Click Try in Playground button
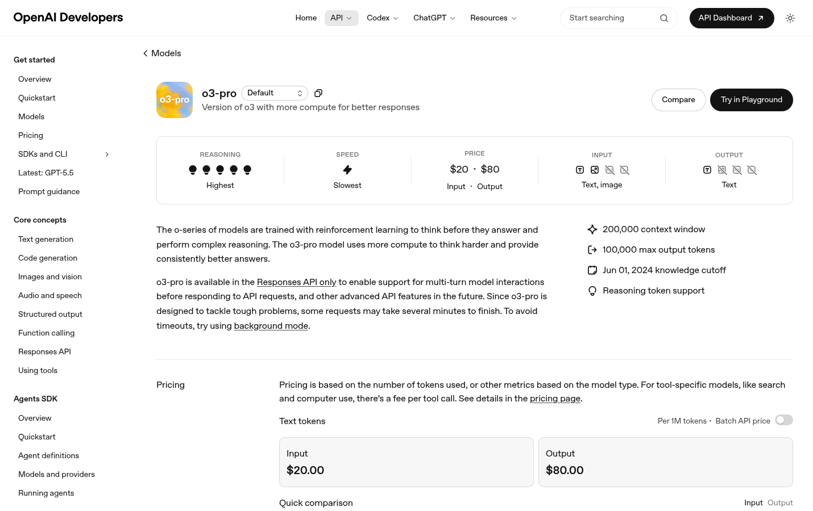 752,100
